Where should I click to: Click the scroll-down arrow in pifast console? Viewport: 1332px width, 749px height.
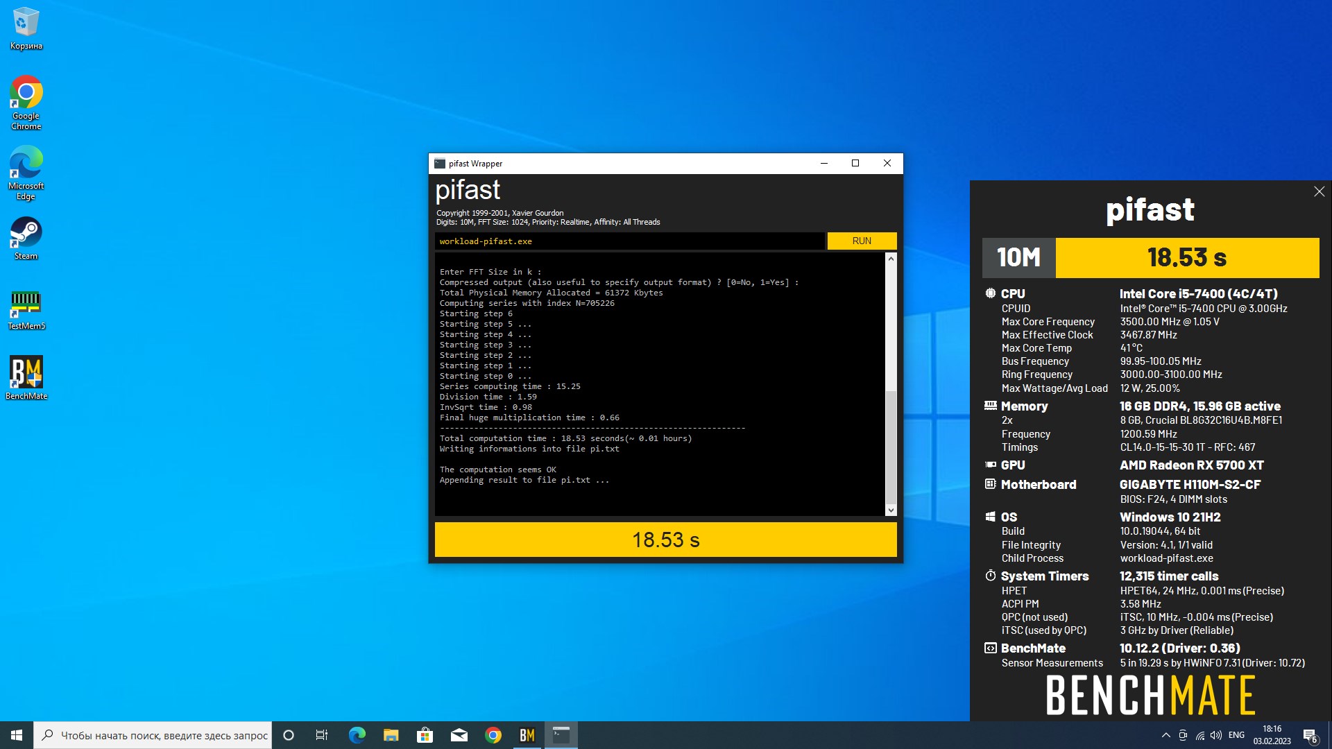[x=891, y=510]
